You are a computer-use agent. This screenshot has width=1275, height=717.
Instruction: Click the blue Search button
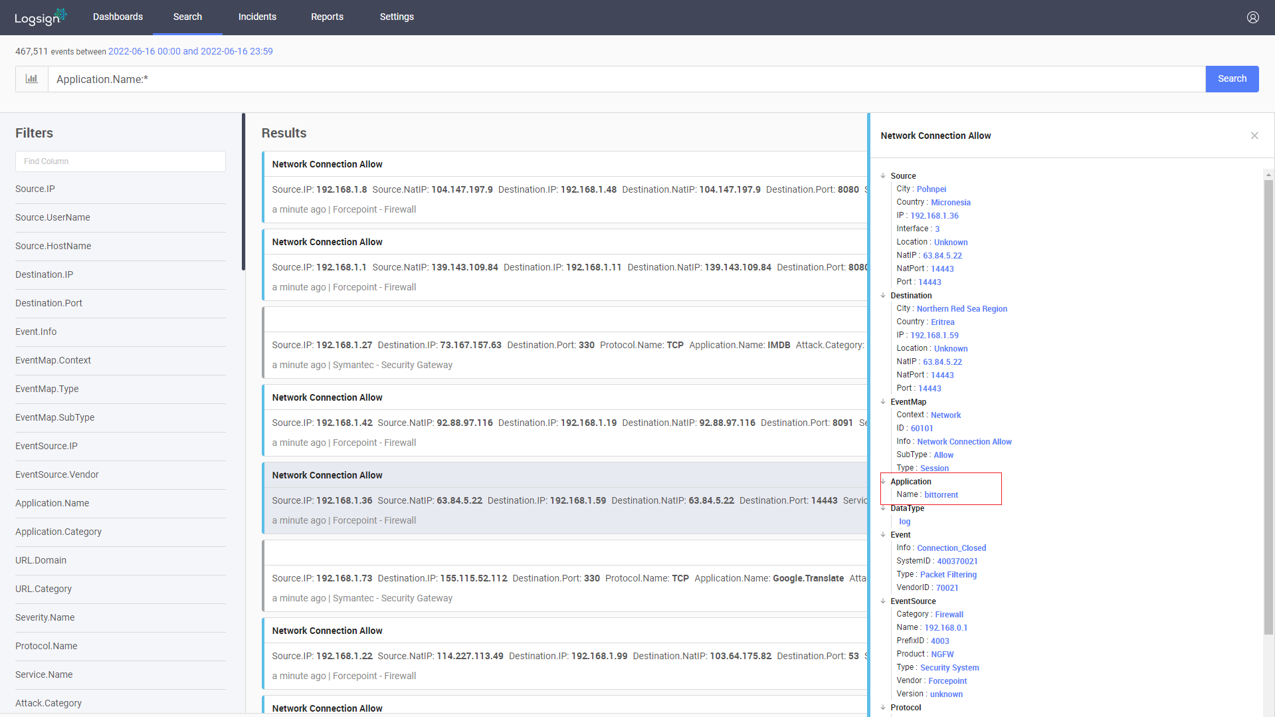[x=1232, y=79]
